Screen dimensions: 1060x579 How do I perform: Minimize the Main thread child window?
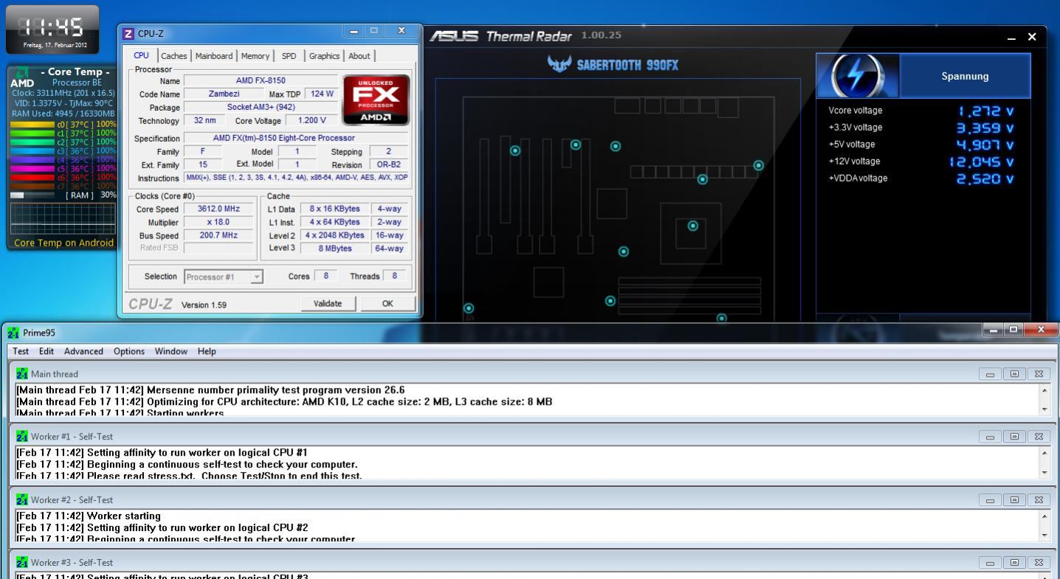990,374
